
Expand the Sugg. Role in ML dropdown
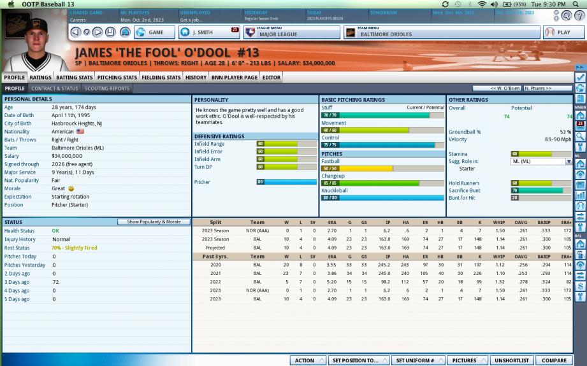click(569, 162)
